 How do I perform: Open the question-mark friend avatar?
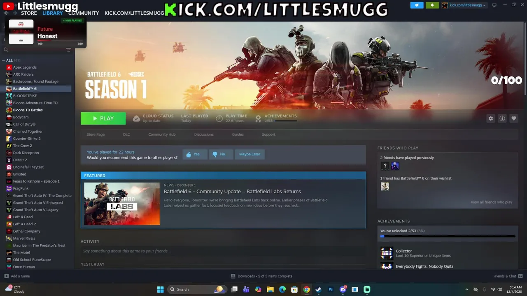(x=385, y=166)
